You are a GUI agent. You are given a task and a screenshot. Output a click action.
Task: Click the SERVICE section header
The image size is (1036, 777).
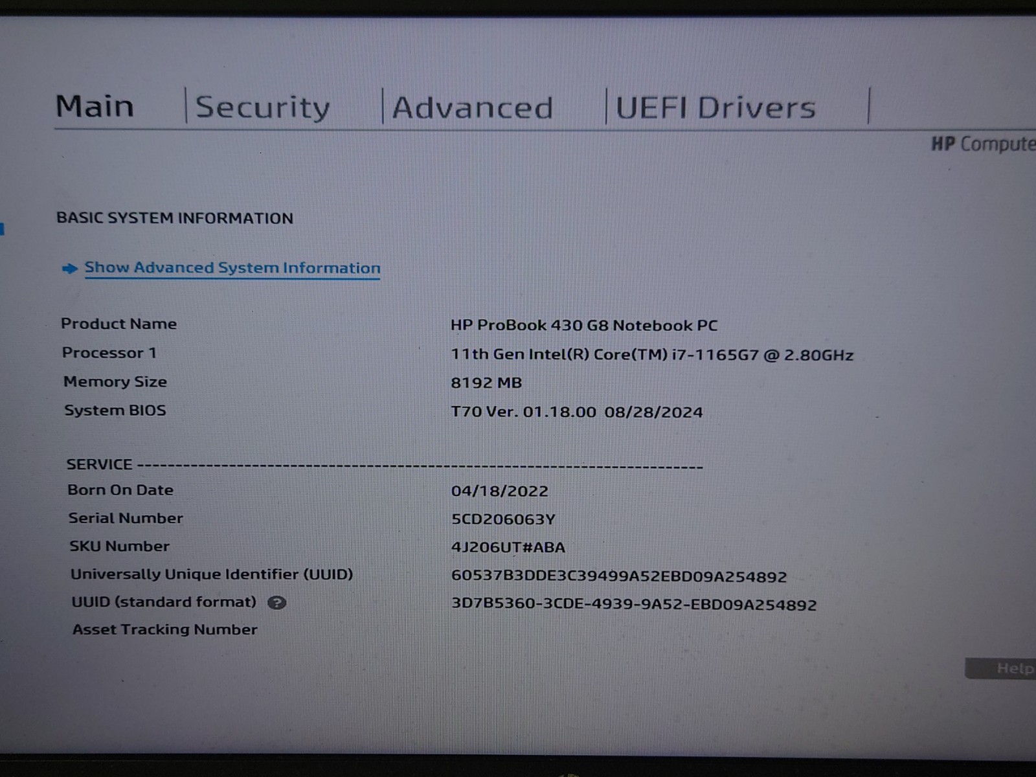pos(99,464)
